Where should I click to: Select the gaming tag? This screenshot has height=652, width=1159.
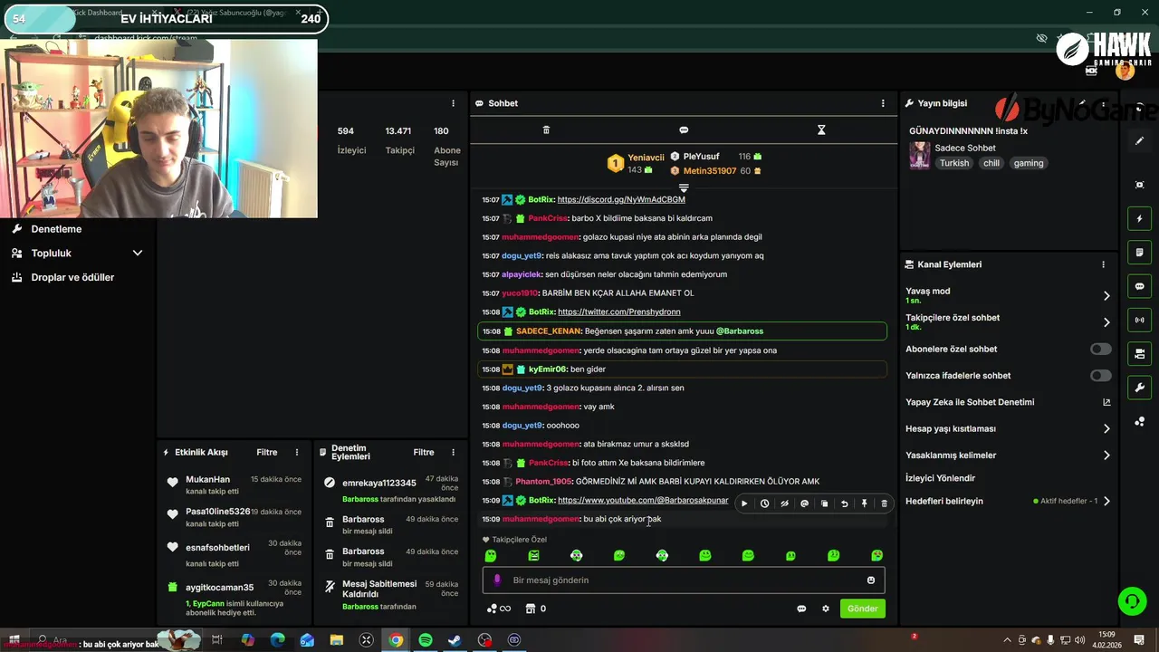click(1029, 163)
